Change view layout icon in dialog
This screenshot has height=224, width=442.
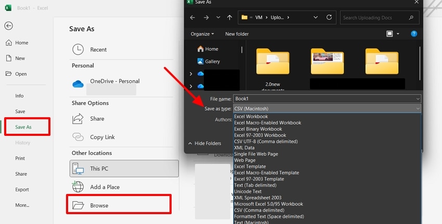389,34
